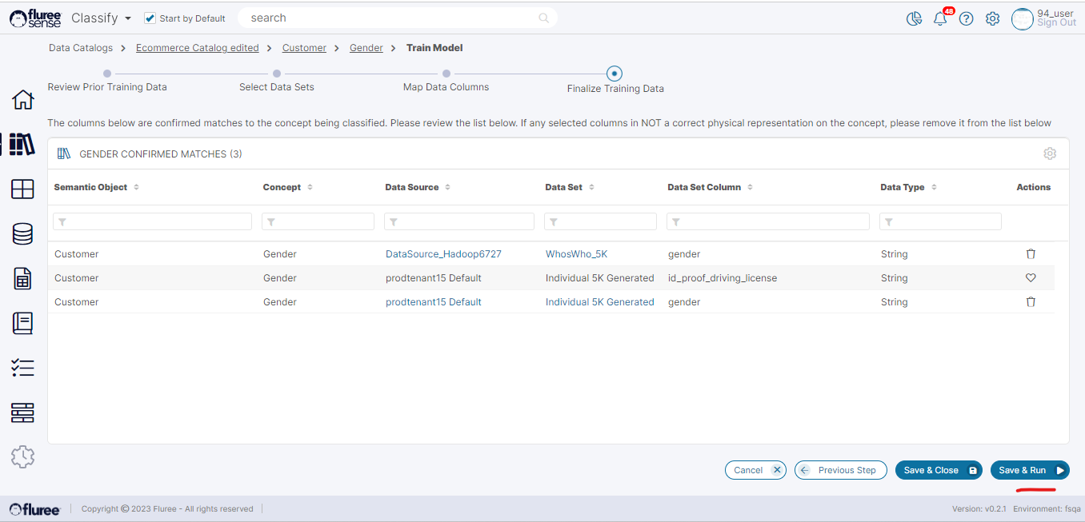Open Ecommerce Catalog edited breadcrumb
Screen dimensions: 1085x522
click(197, 48)
